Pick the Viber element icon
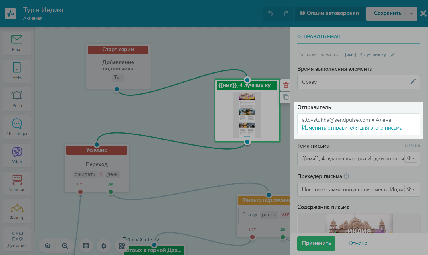 click(17, 155)
